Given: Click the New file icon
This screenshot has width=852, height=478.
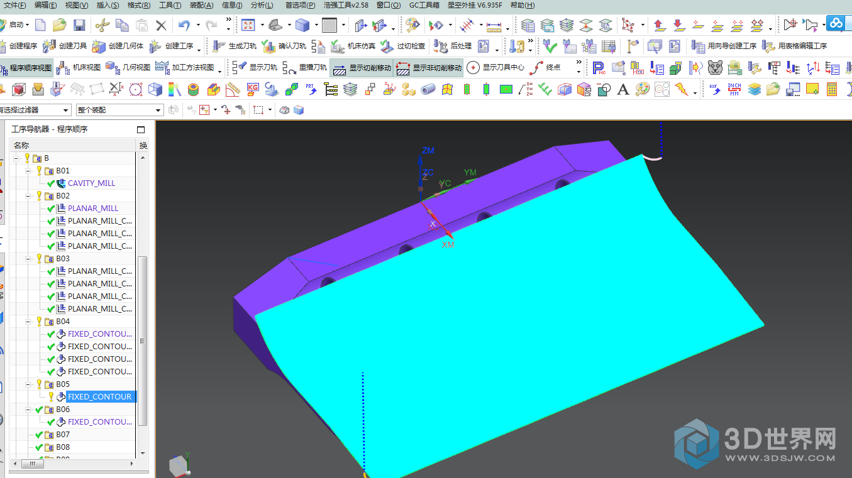Looking at the screenshot, I should pos(40,25).
